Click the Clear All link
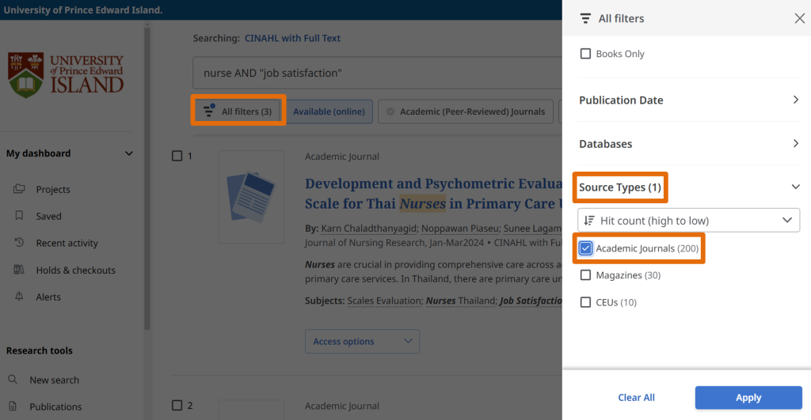Viewport: 811px width, 420px height. (x=636, y=397)
